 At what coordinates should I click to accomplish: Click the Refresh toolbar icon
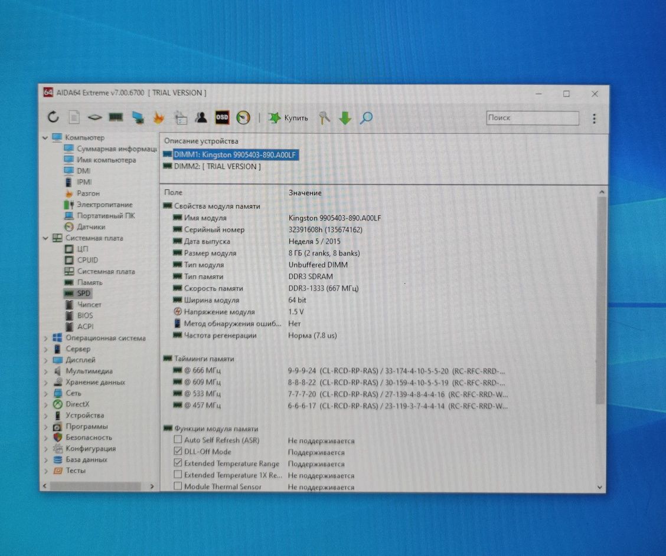coord(53,117)
